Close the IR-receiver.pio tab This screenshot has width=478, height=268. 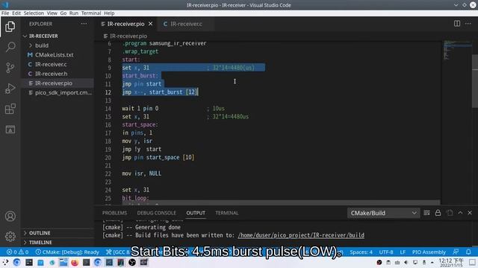click(151, 24)
